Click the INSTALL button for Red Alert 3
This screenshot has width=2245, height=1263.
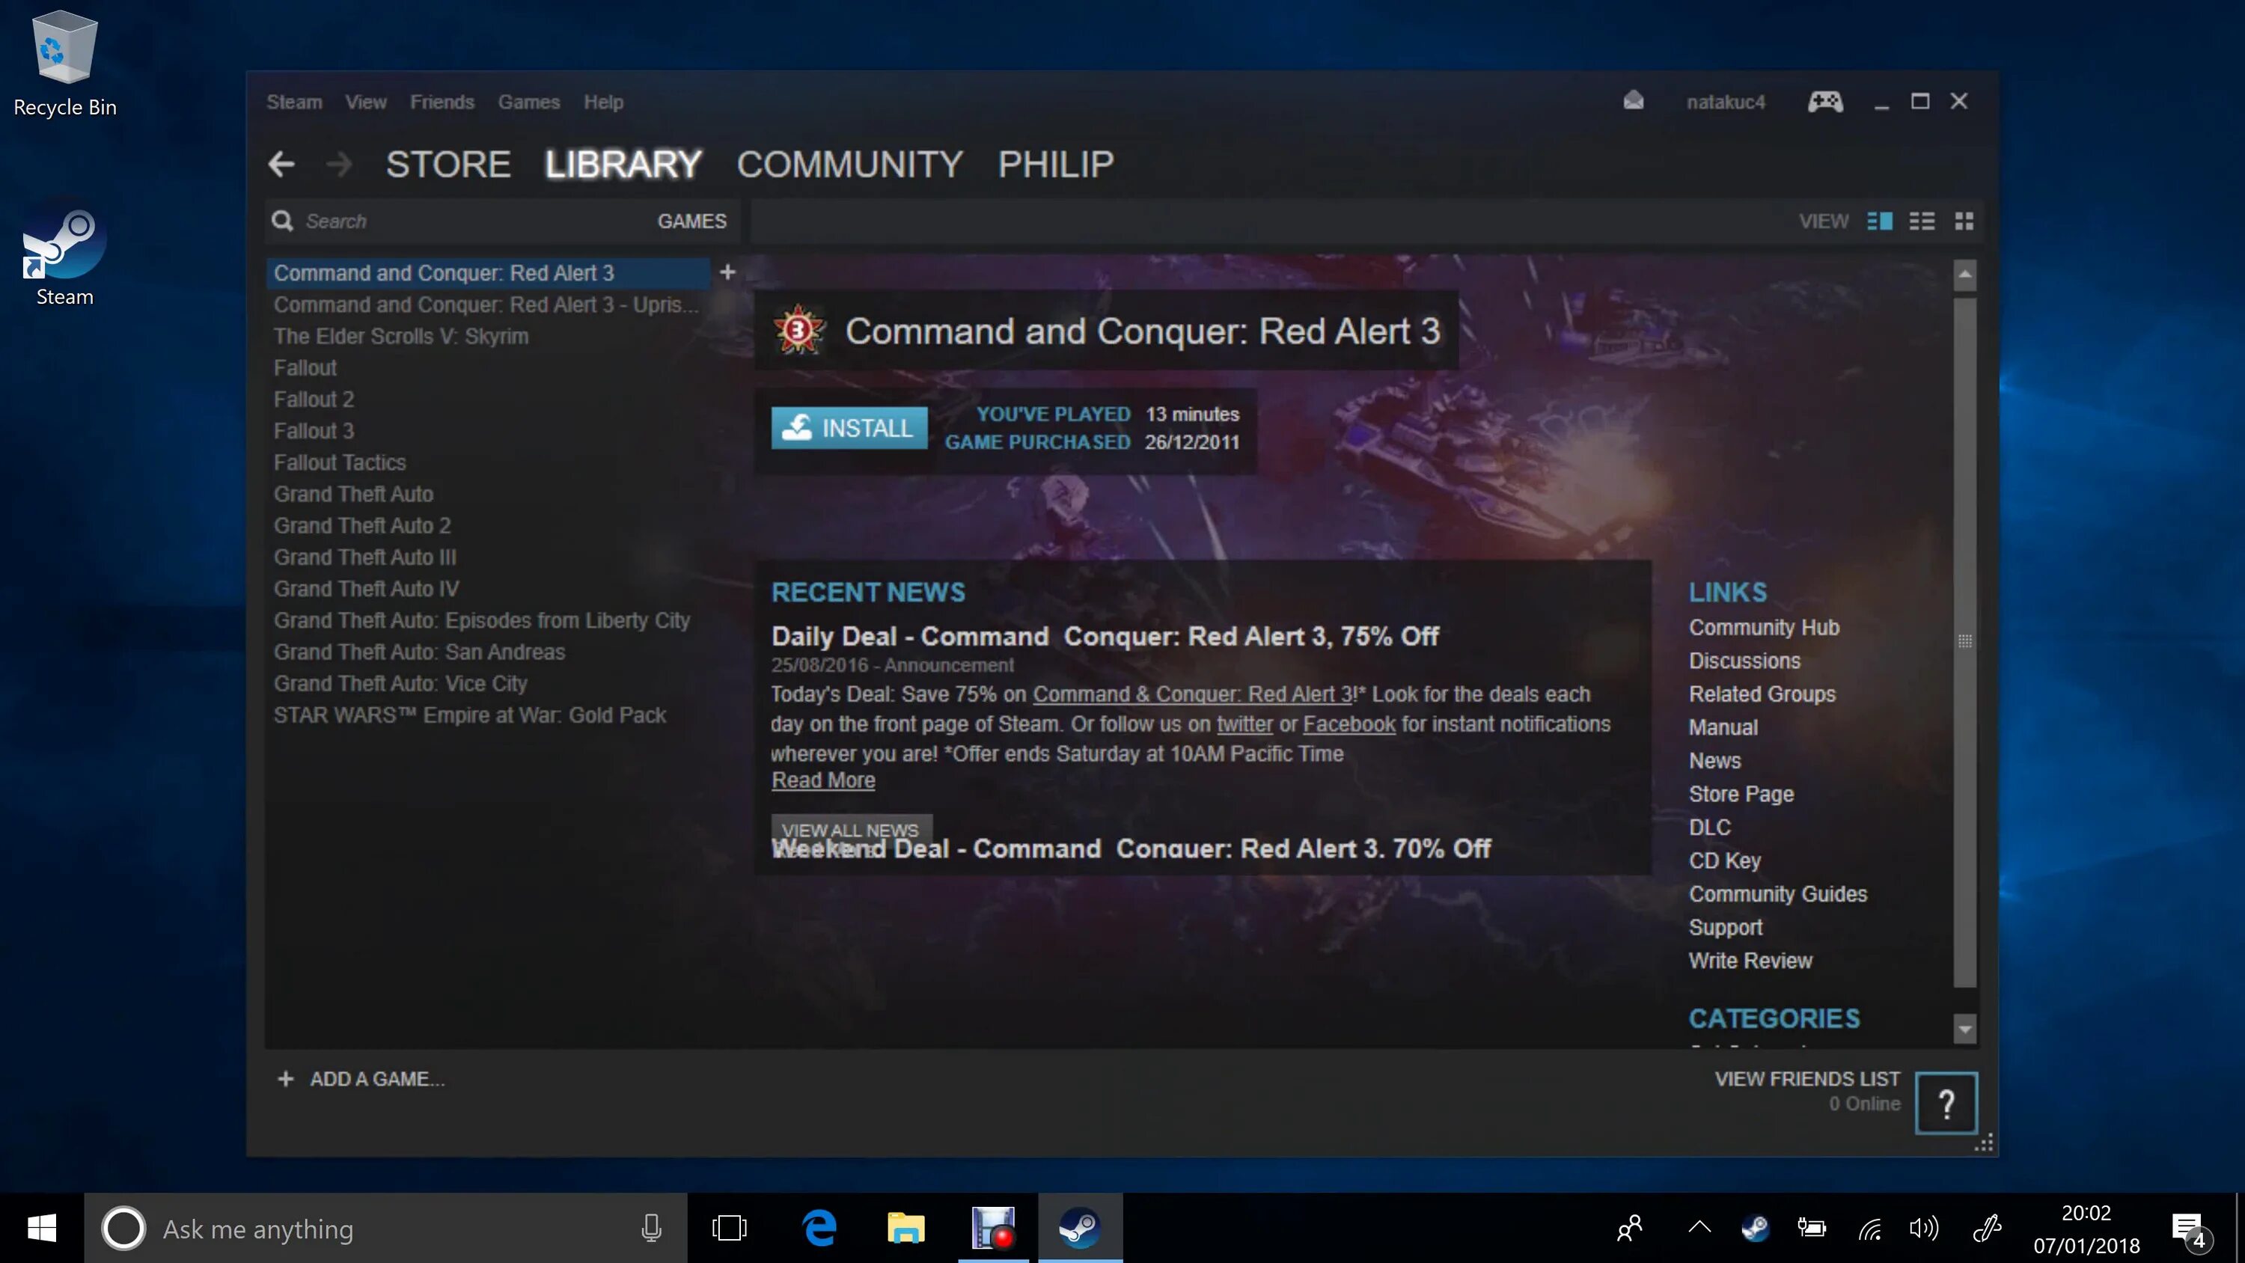tap(849, 427)
